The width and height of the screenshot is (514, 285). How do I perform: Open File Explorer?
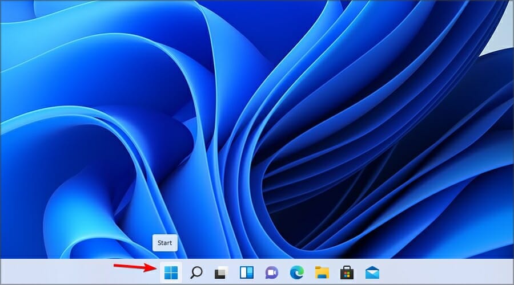pos(322,272)
